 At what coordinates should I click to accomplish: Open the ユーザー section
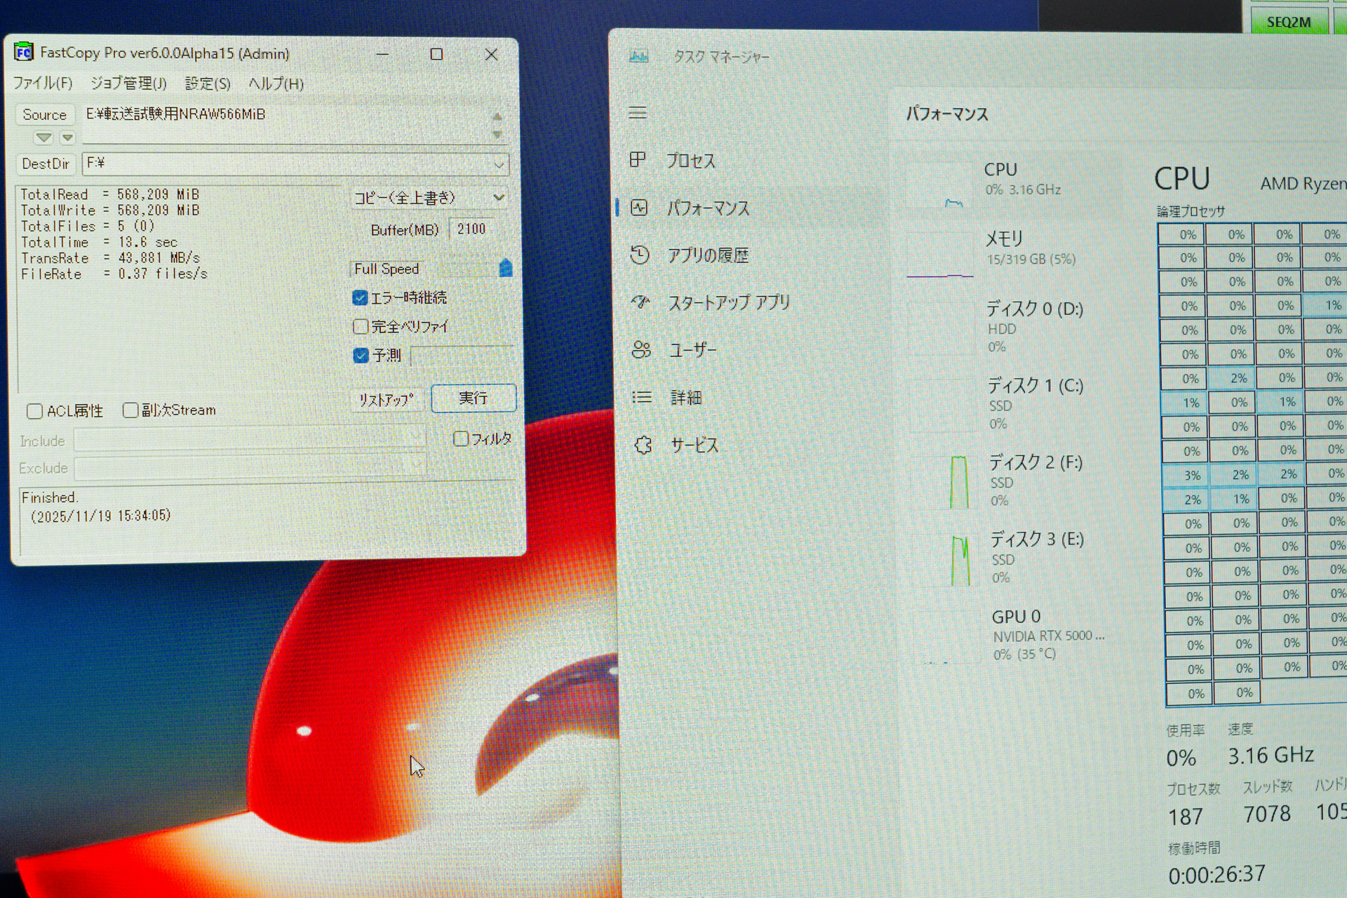click(x=692, y=350)
